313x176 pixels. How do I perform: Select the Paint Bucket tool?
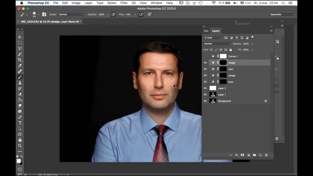click(x=20, y=100)
